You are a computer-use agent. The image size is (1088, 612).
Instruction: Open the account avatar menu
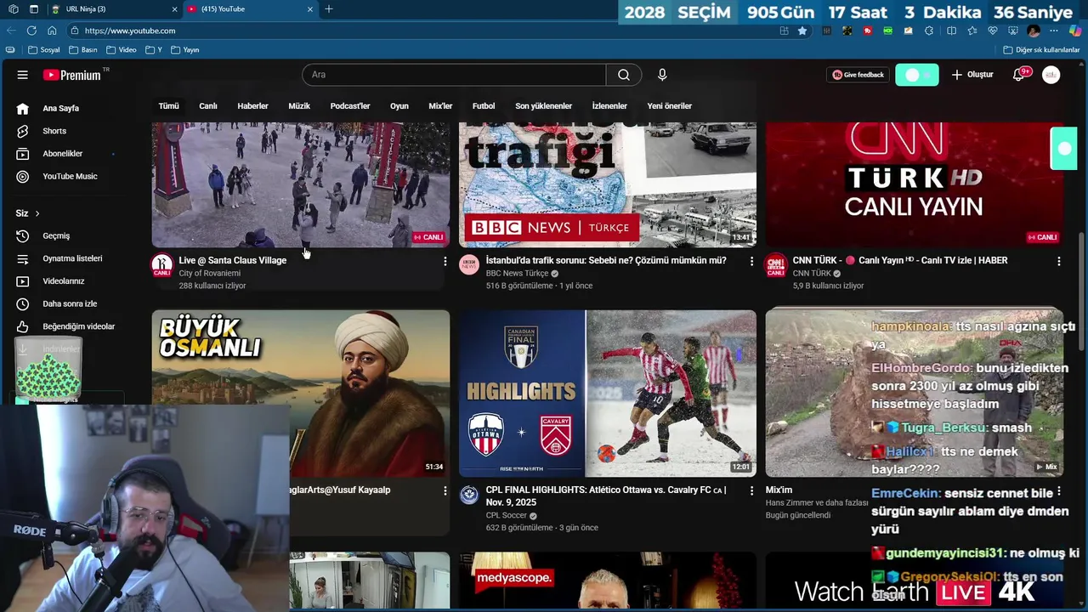pos(1051,75)
